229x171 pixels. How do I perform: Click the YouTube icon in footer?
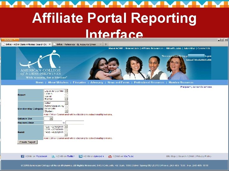[x=110, y=156]
